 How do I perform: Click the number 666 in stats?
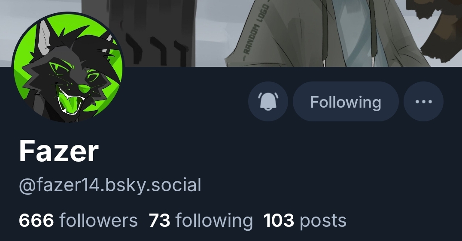click(36, 220)
